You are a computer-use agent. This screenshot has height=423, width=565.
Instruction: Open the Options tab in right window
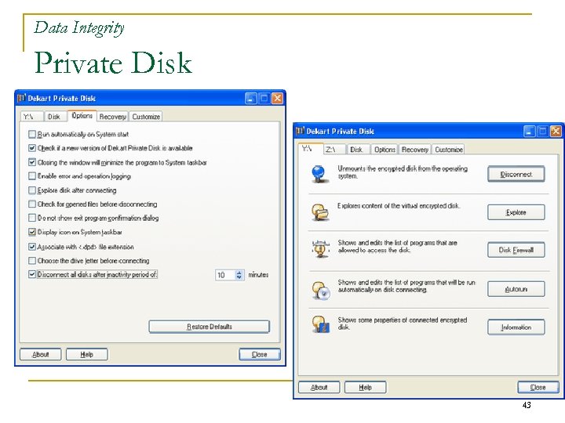pyautogui.click(x=385, y=150)
